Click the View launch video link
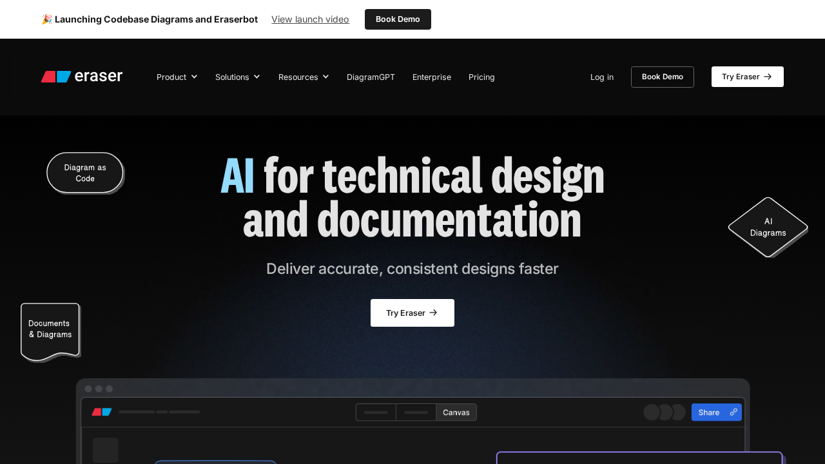 coord(310,19)
